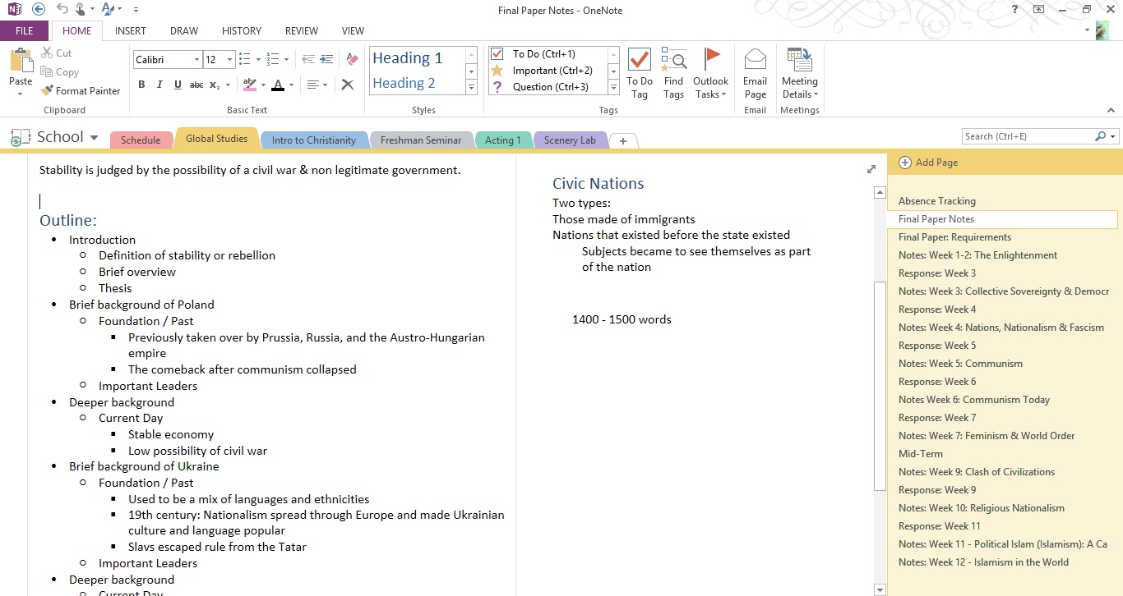Open the Schedule section tab
Viewport: 1123px width, 596px height.
click(x=141, y=140)
